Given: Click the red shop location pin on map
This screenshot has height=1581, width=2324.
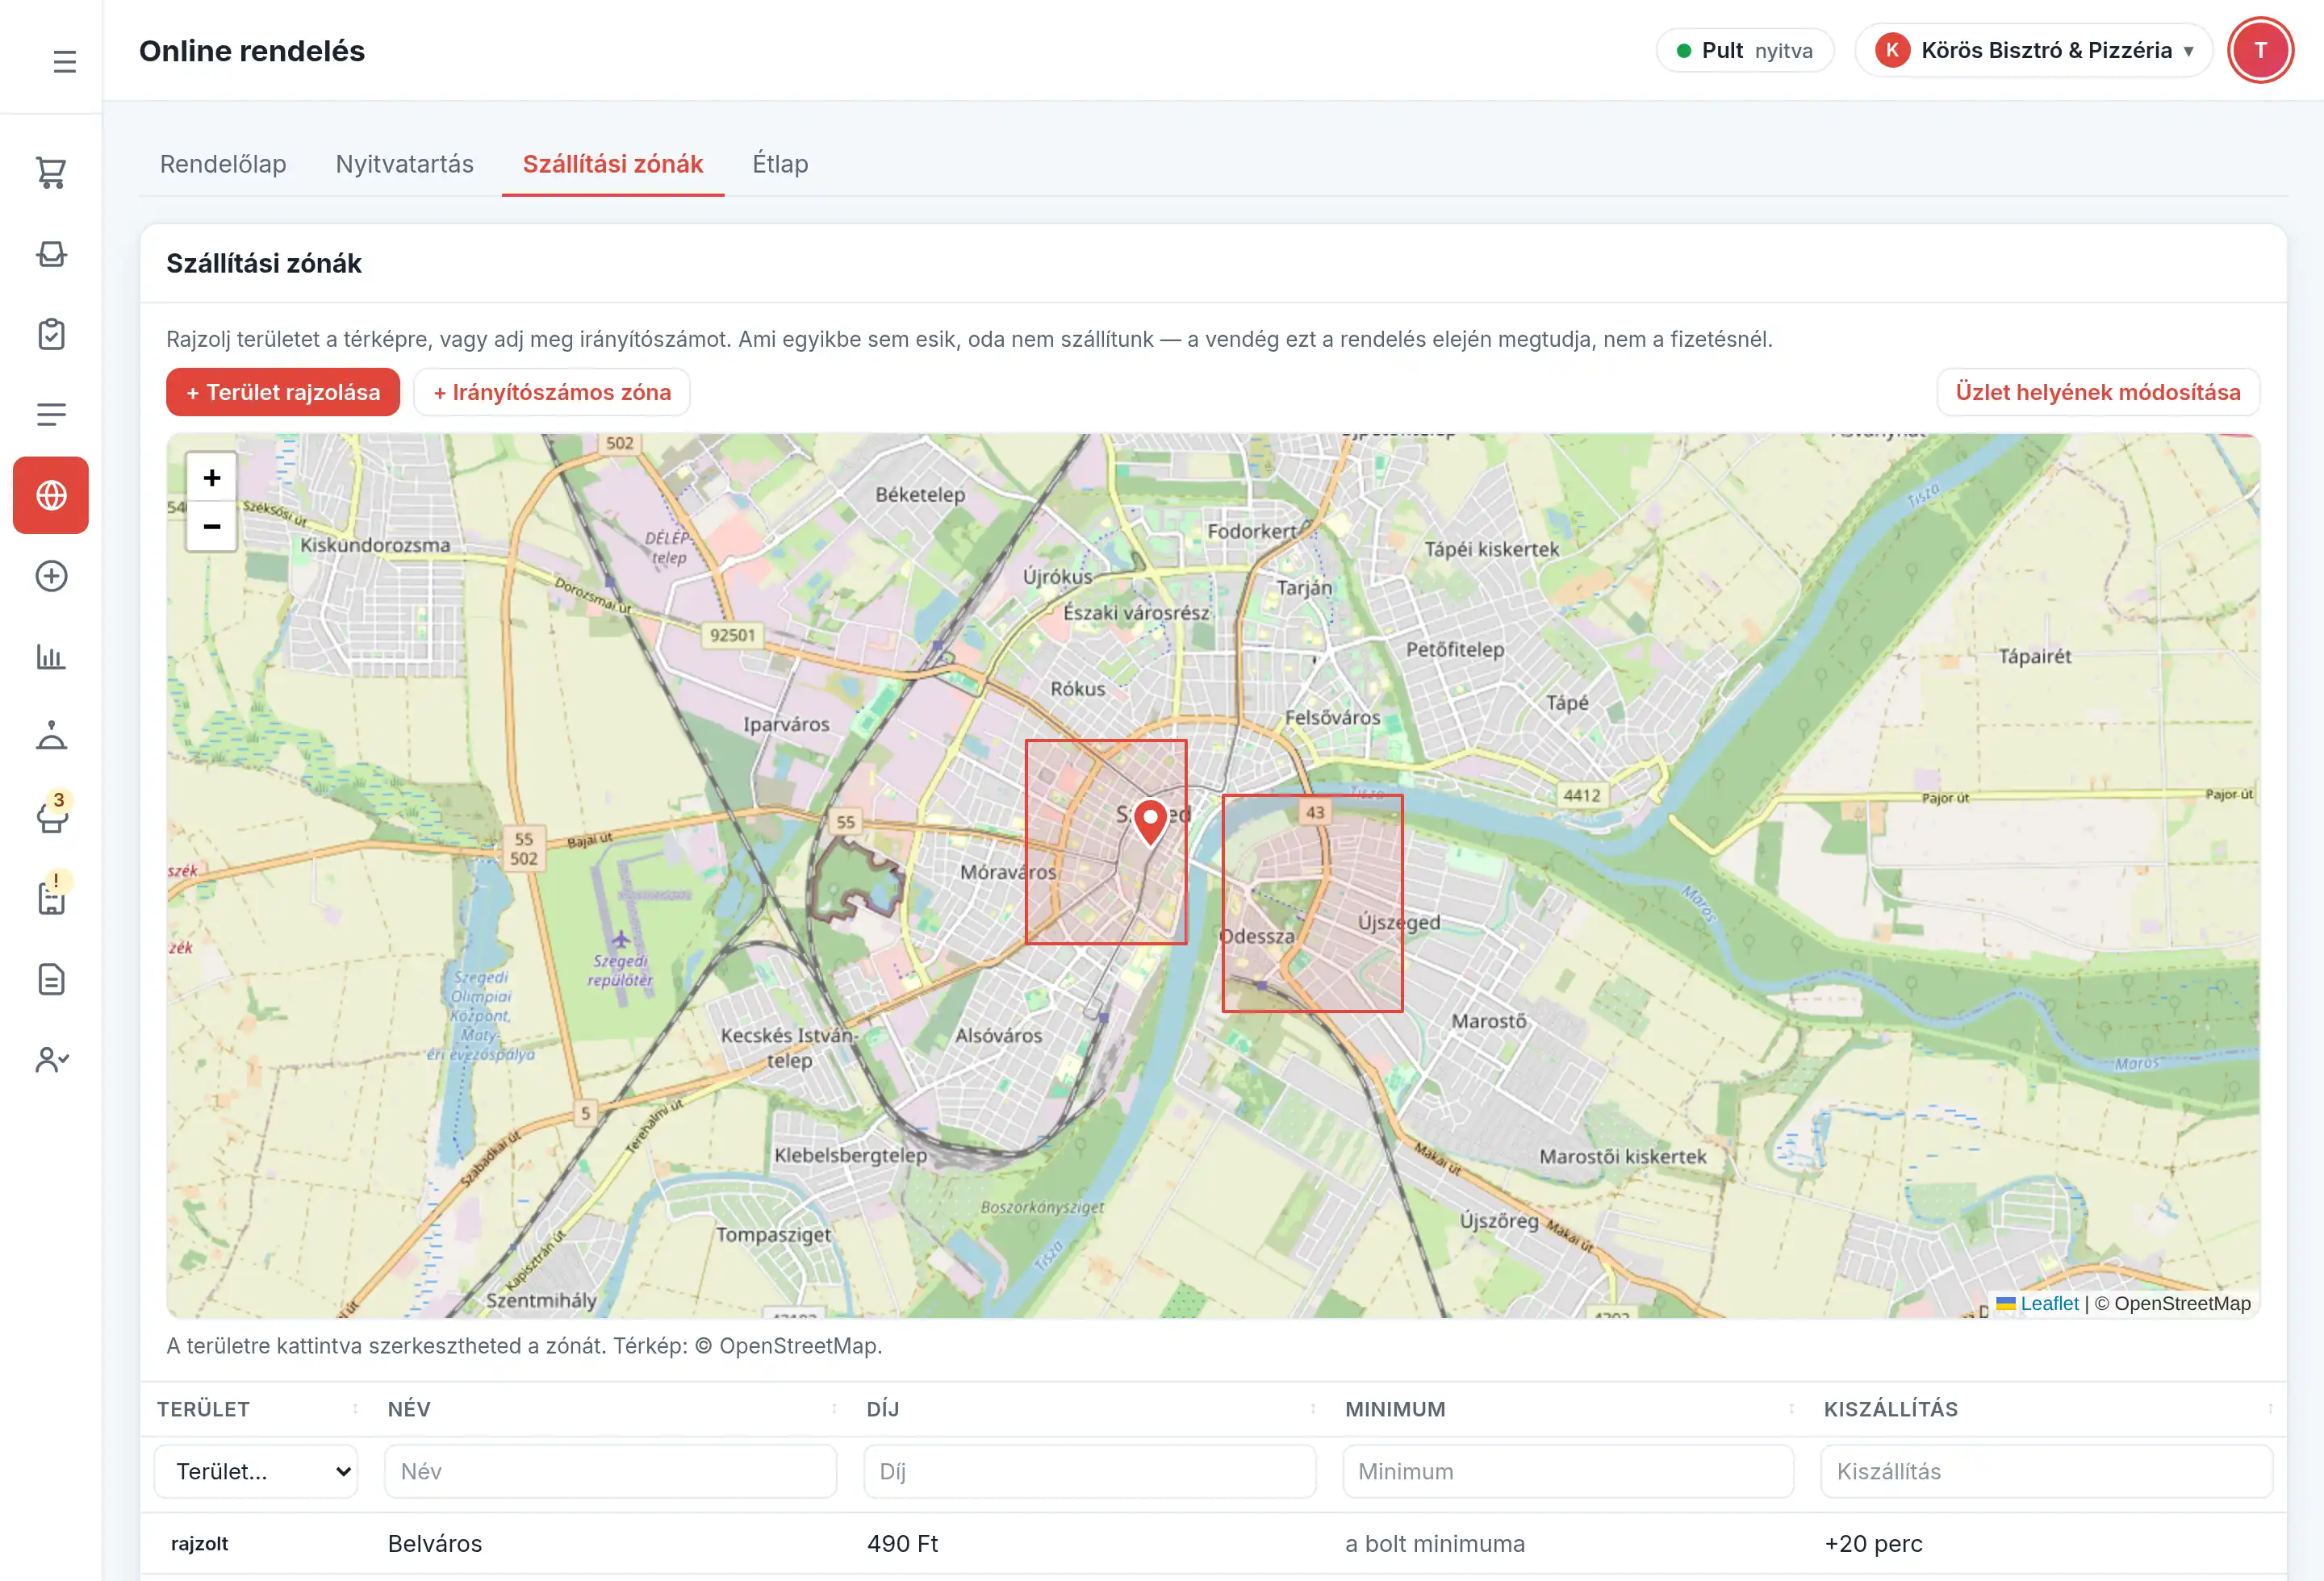Looking at the screenshot, I should point(1150,824).
